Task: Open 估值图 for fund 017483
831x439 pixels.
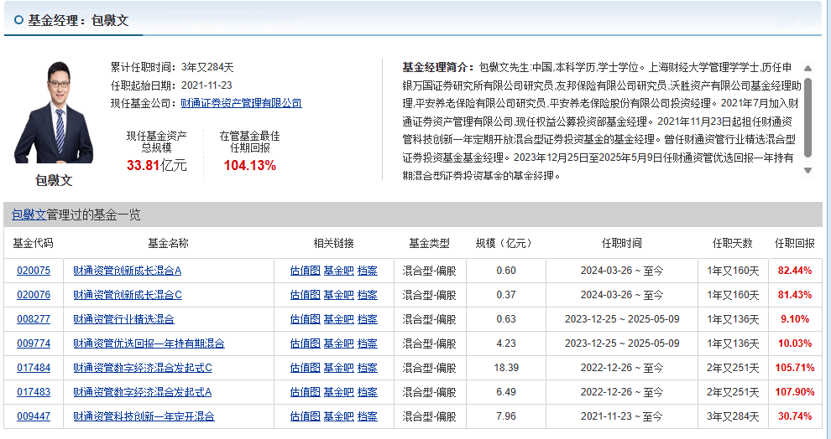Action: pyautogui.click(x=306, y=392)
